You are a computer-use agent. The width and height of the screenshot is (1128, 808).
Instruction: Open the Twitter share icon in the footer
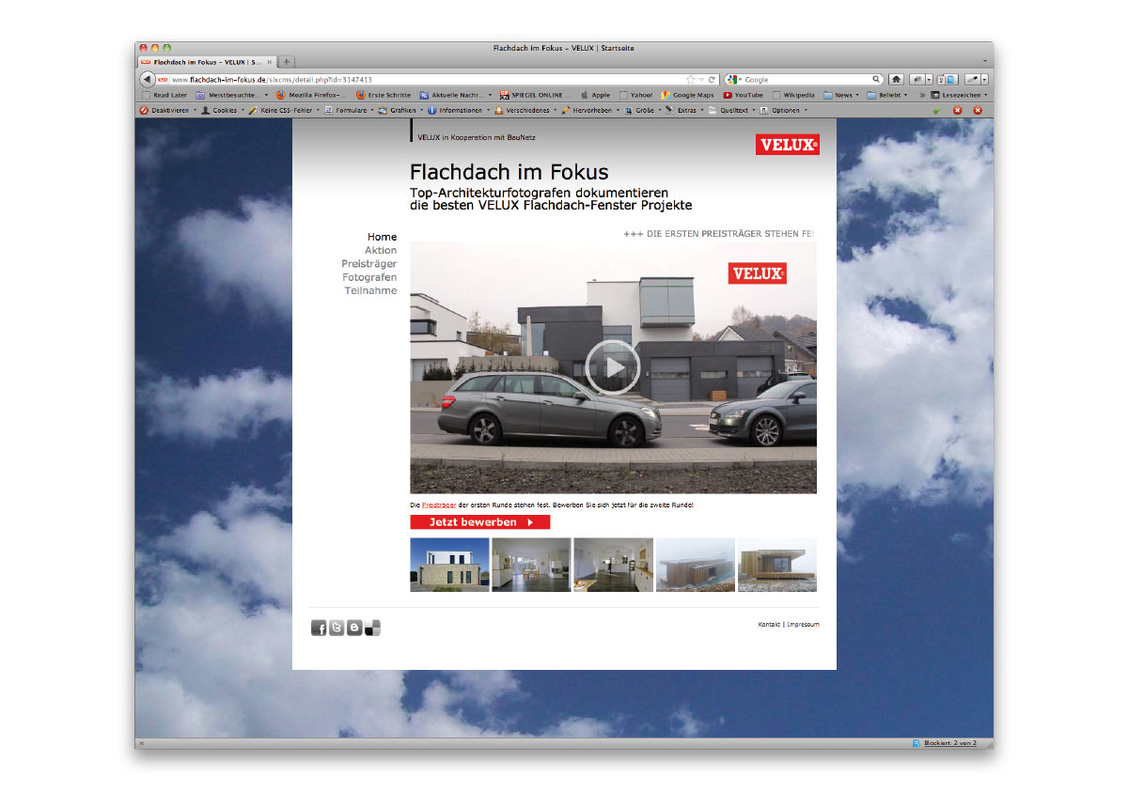pyautogui.click(x=337, y=629)
